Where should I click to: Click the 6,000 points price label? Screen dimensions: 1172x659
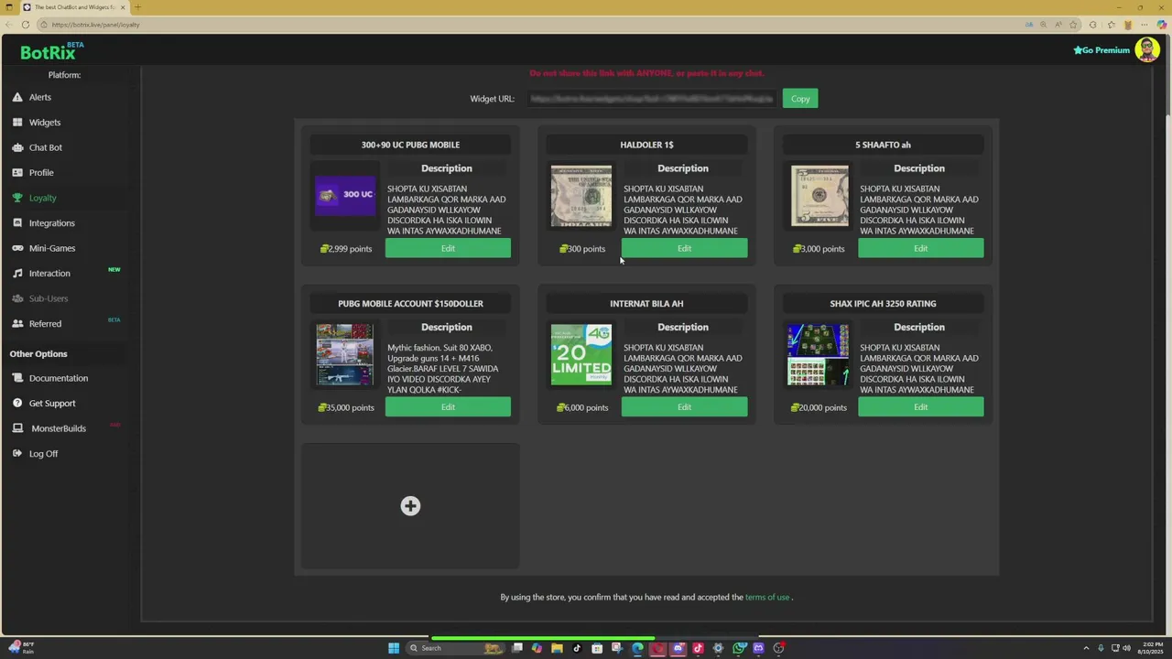(x=582, y=407)
